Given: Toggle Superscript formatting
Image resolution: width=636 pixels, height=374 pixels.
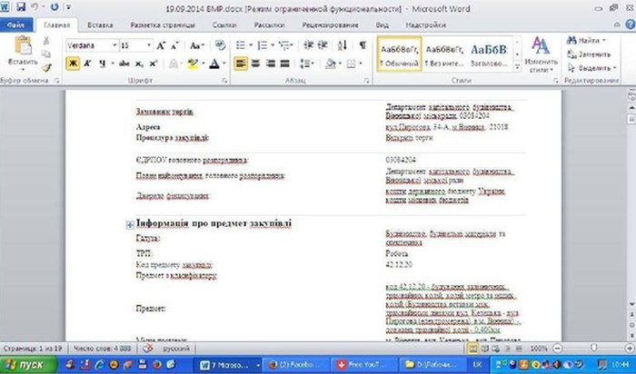Looking at the screenshot, I should point(153,64).
